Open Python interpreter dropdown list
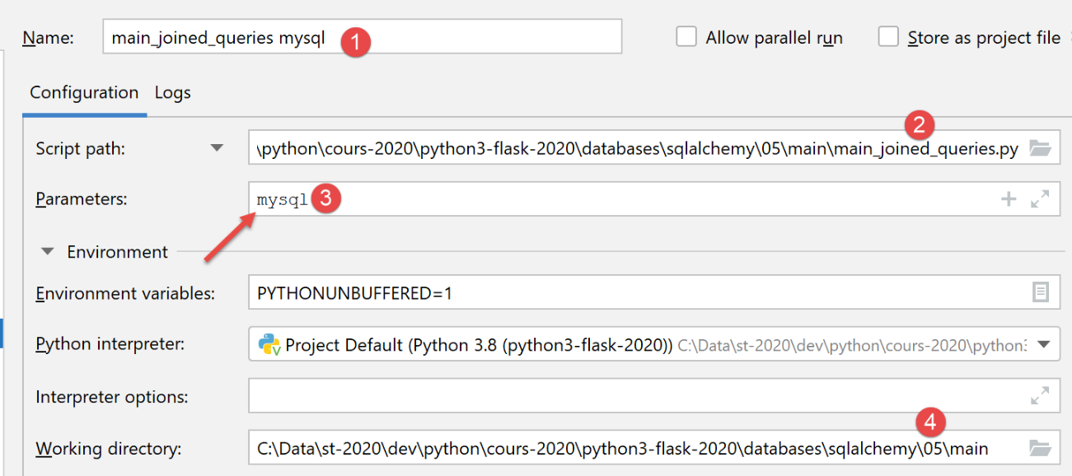1072x476 pixels. 1044,344
